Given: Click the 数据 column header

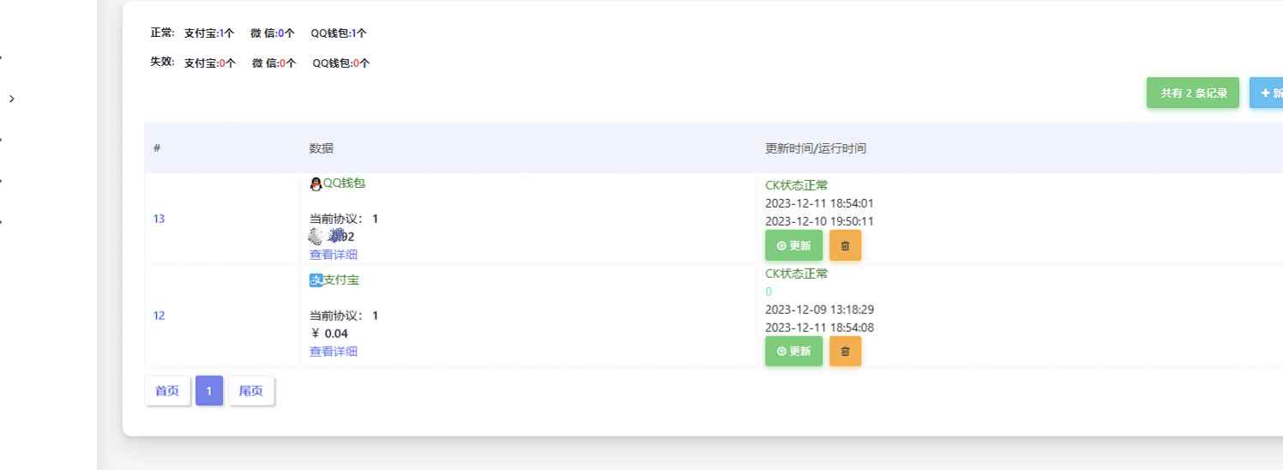Looking at the screenshot, I should pyautogui.click(x=322, y=148).
